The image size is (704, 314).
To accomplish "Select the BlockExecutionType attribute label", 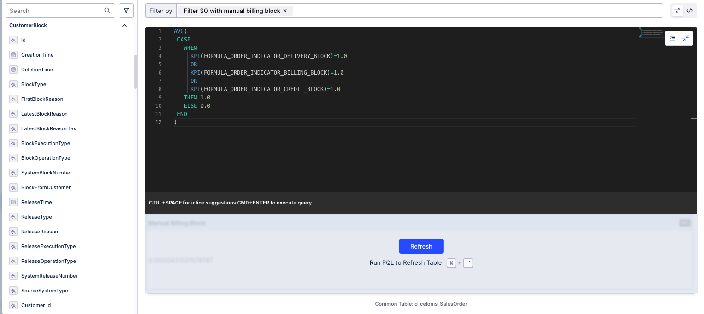I will pyautogui.click(x=46, y=143).
